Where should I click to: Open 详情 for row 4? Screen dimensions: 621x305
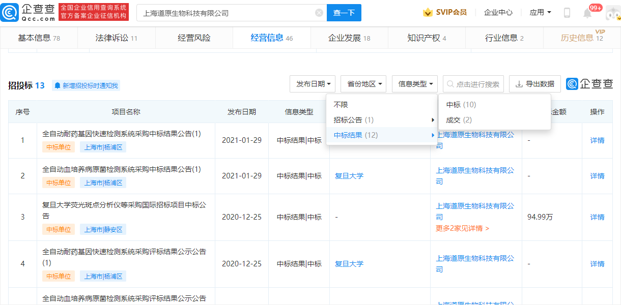(x=597, y=264)
